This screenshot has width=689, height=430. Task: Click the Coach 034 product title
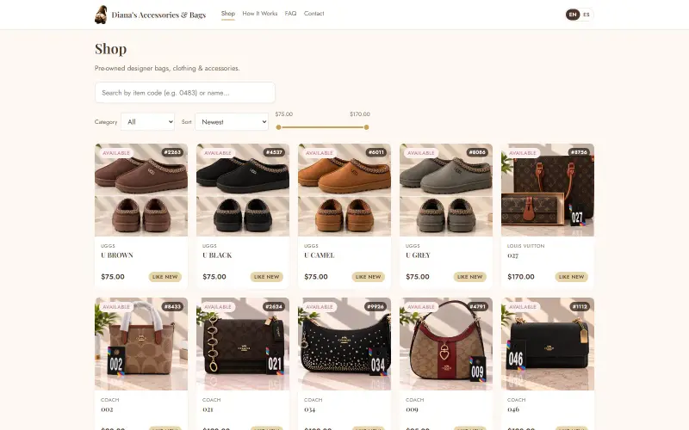tap(310, 409)
